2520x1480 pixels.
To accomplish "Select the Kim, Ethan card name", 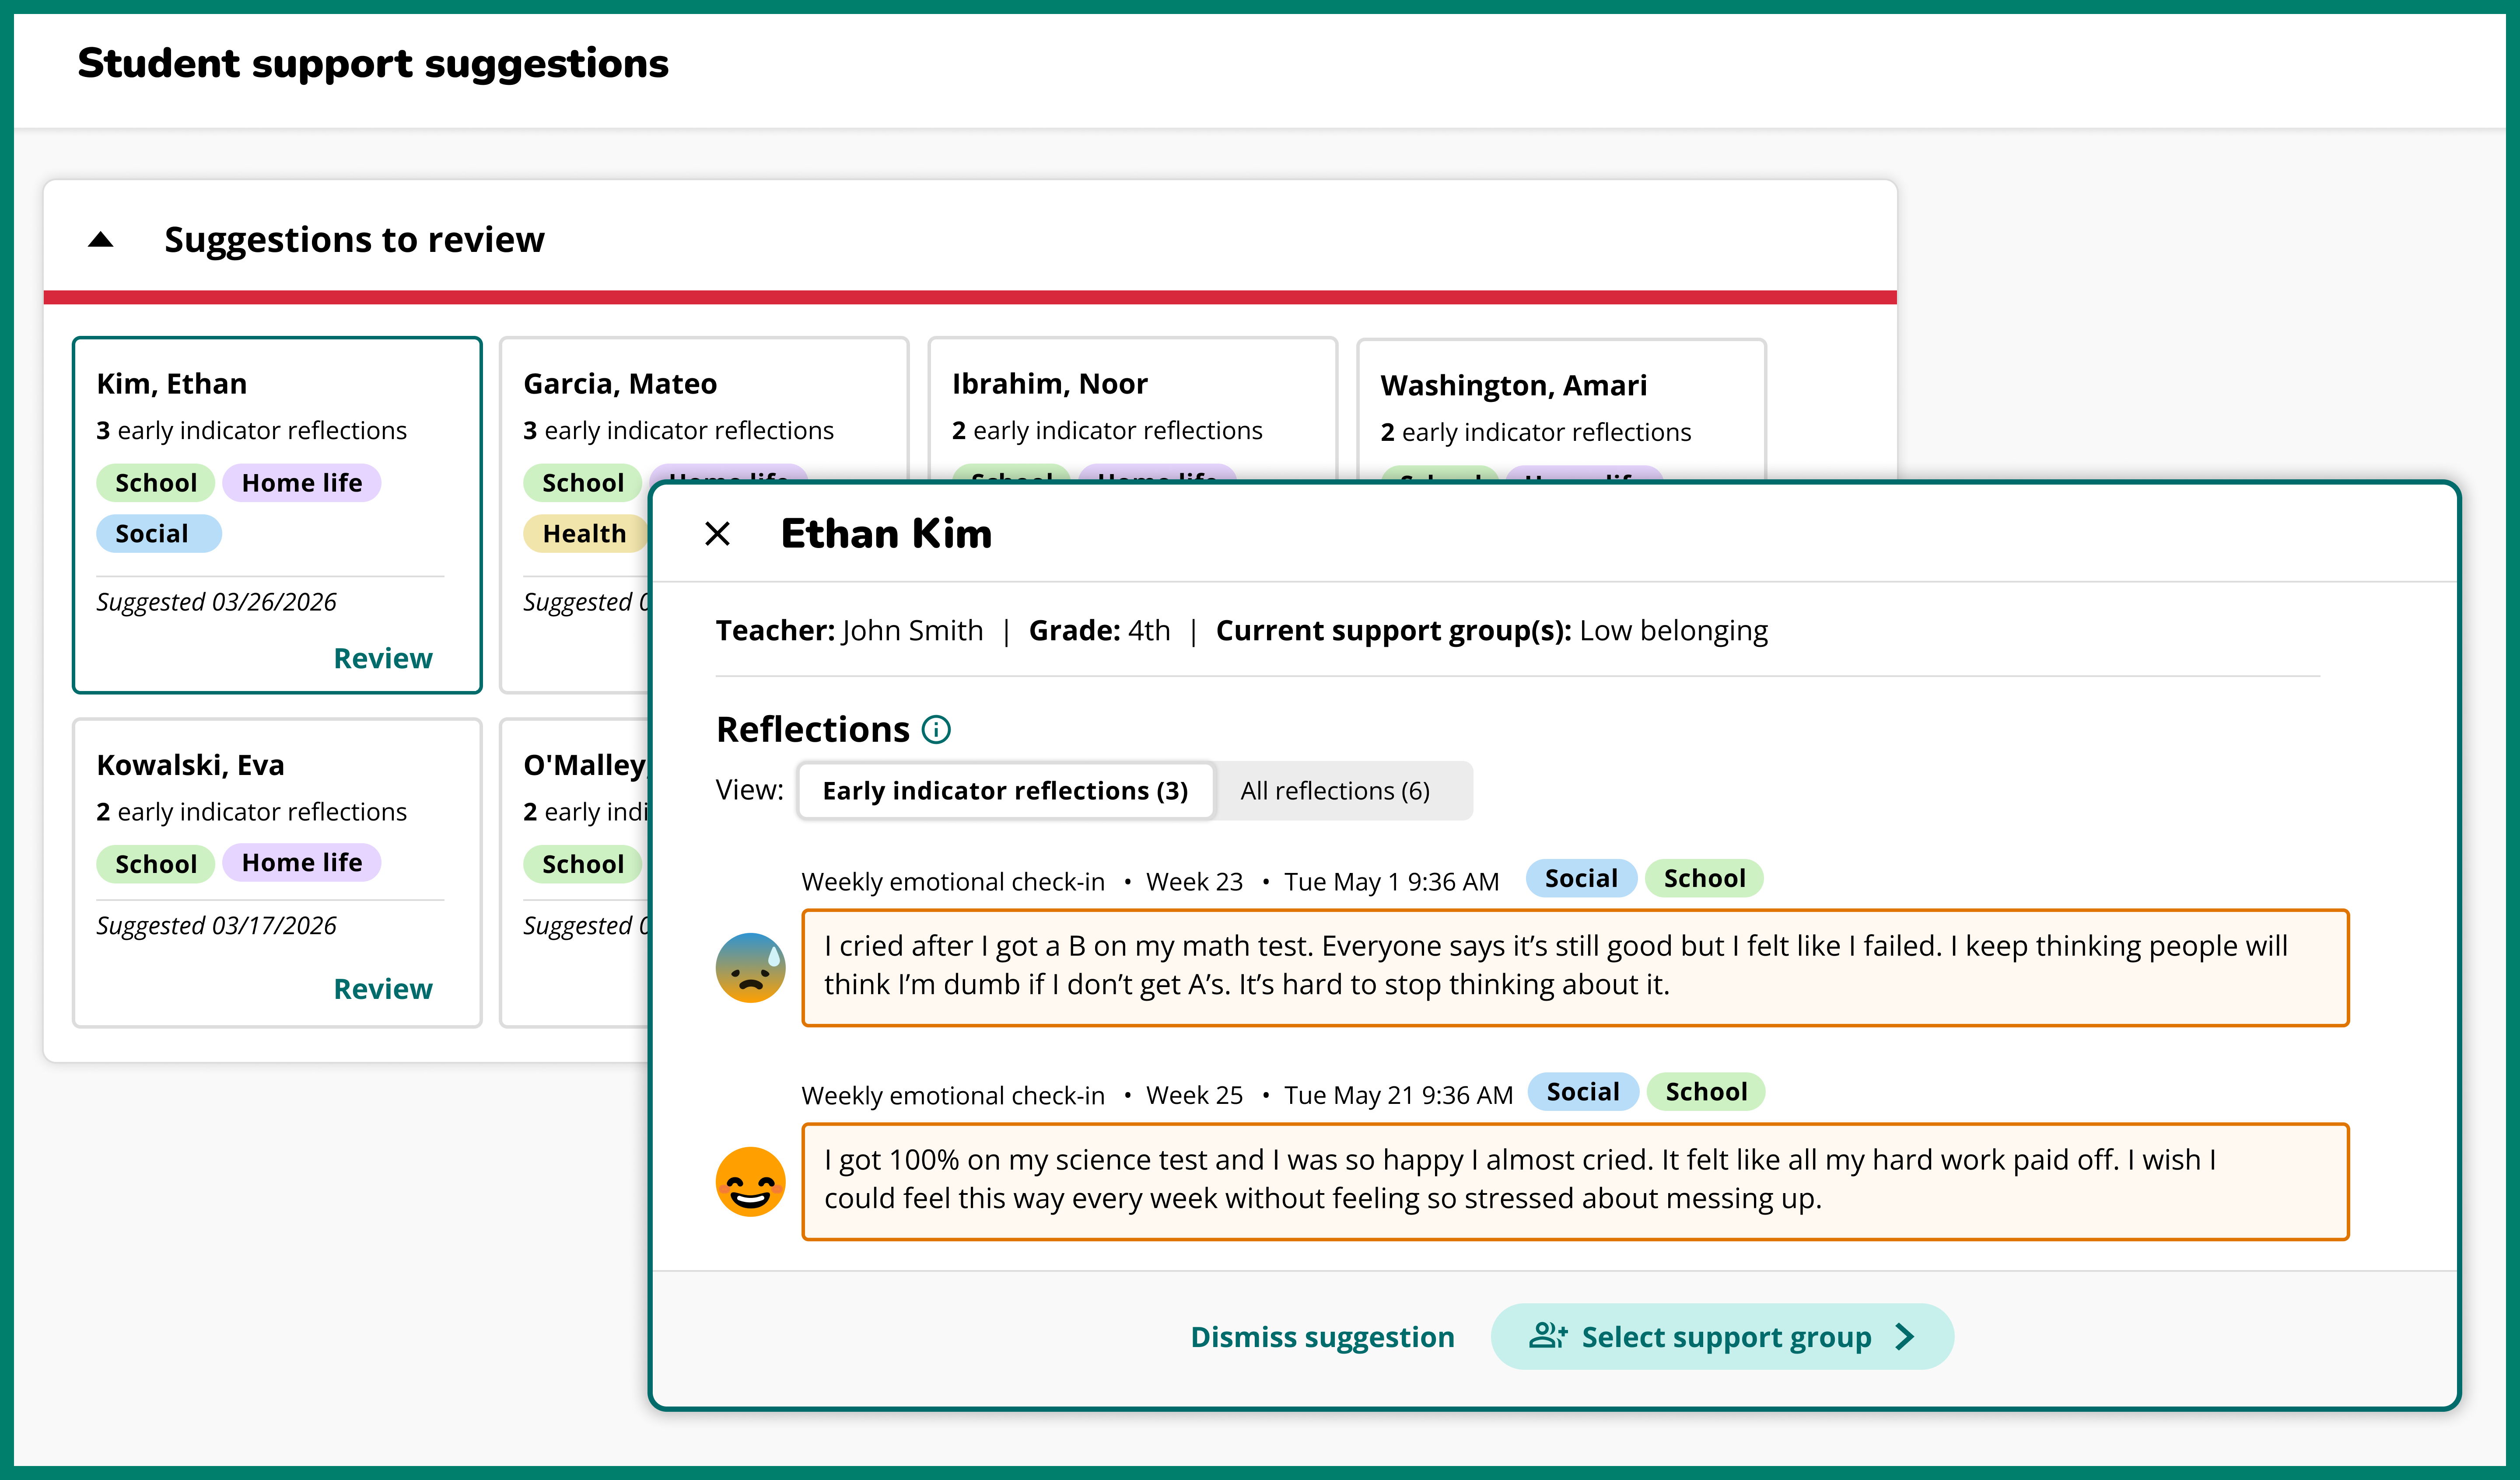I will (x=172, y=384).
